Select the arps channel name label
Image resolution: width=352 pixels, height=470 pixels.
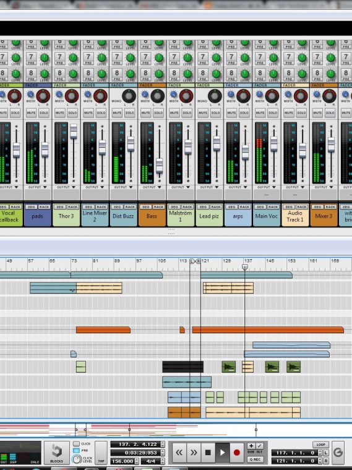238,216
